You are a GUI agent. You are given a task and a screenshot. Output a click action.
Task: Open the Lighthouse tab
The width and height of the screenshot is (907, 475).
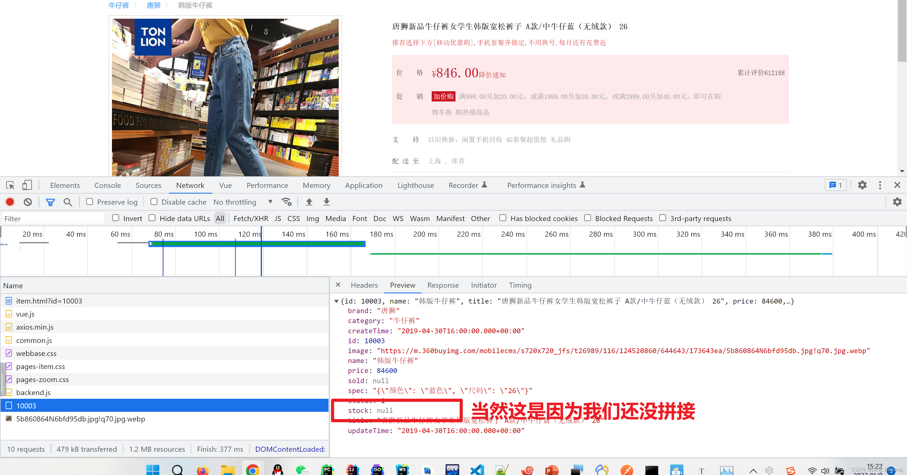tap(416, 185)
